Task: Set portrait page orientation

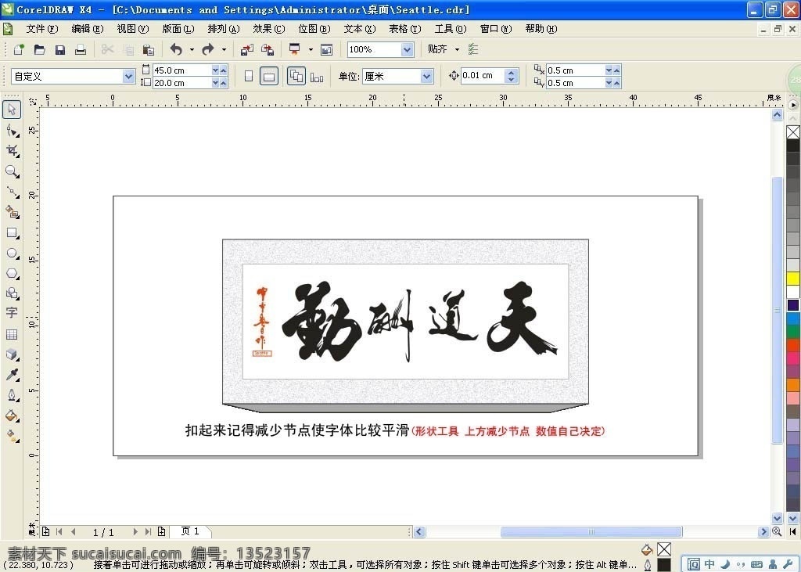Action: point(249,76)
